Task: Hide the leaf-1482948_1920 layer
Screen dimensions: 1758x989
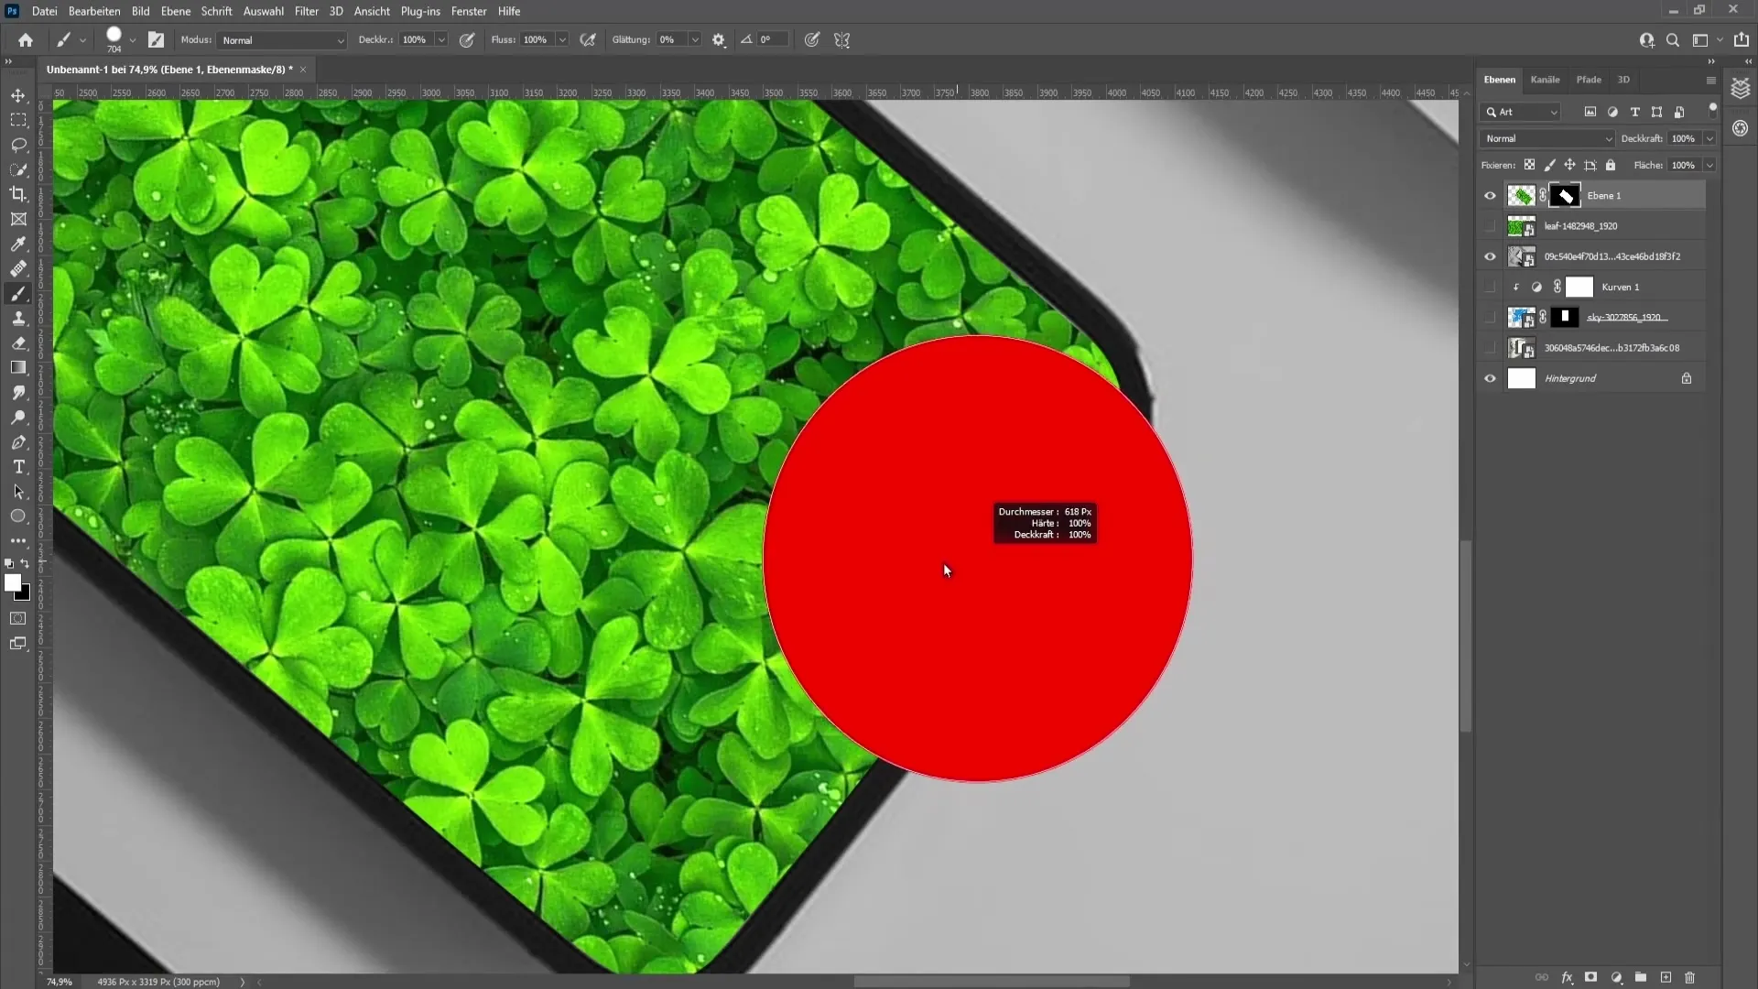Action: tap(1490, 226)
